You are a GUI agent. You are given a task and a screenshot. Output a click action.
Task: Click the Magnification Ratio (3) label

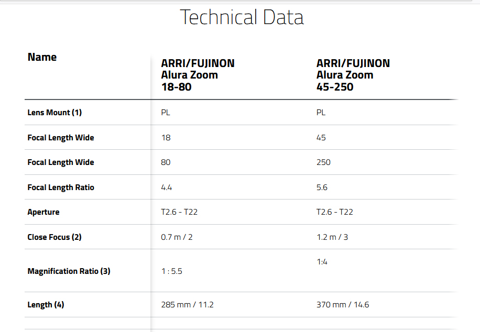[x=69, y=271]
